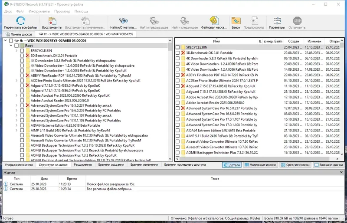Check the H: WDC drive checkbox in tree
Image resolution: width=347 pixels, height=223 pixels.
click(11, 40)
